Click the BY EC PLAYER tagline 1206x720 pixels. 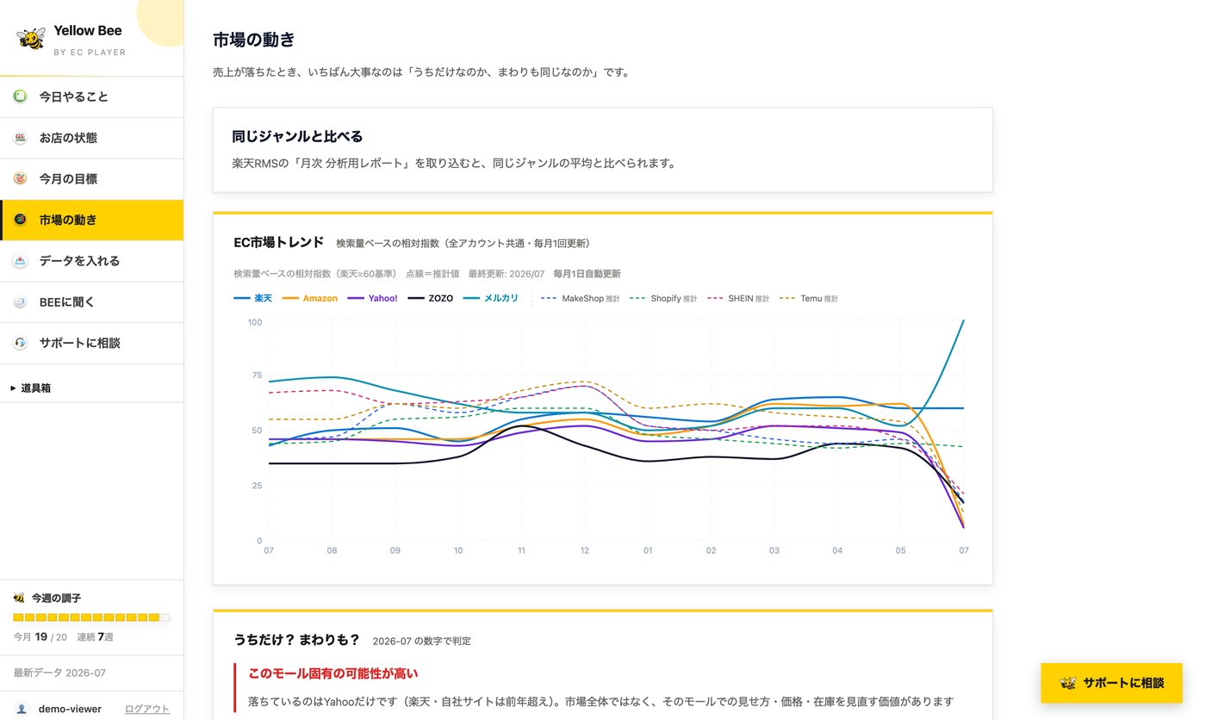pos(90,53)
